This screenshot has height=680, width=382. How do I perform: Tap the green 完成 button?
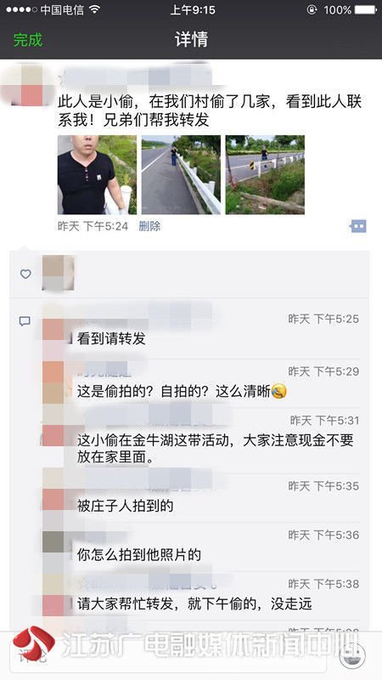coord(28,40)
